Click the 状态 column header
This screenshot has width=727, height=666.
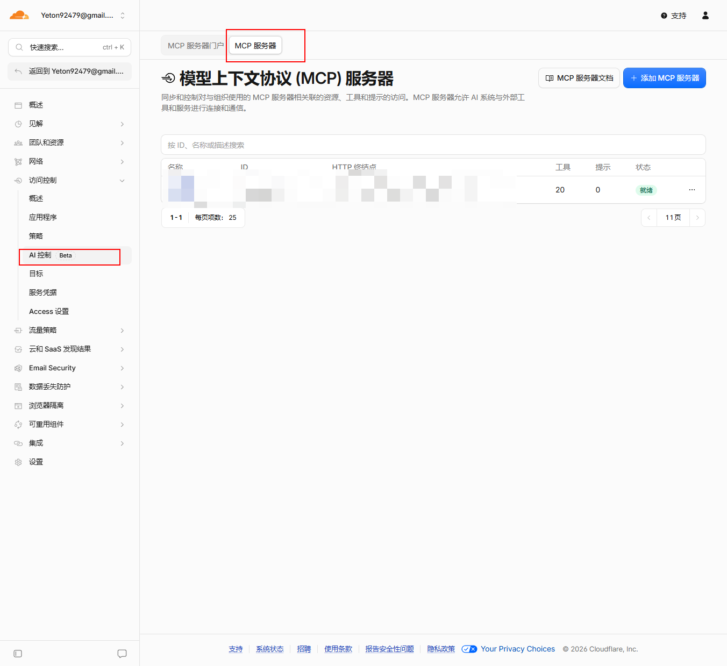[643, 167]
